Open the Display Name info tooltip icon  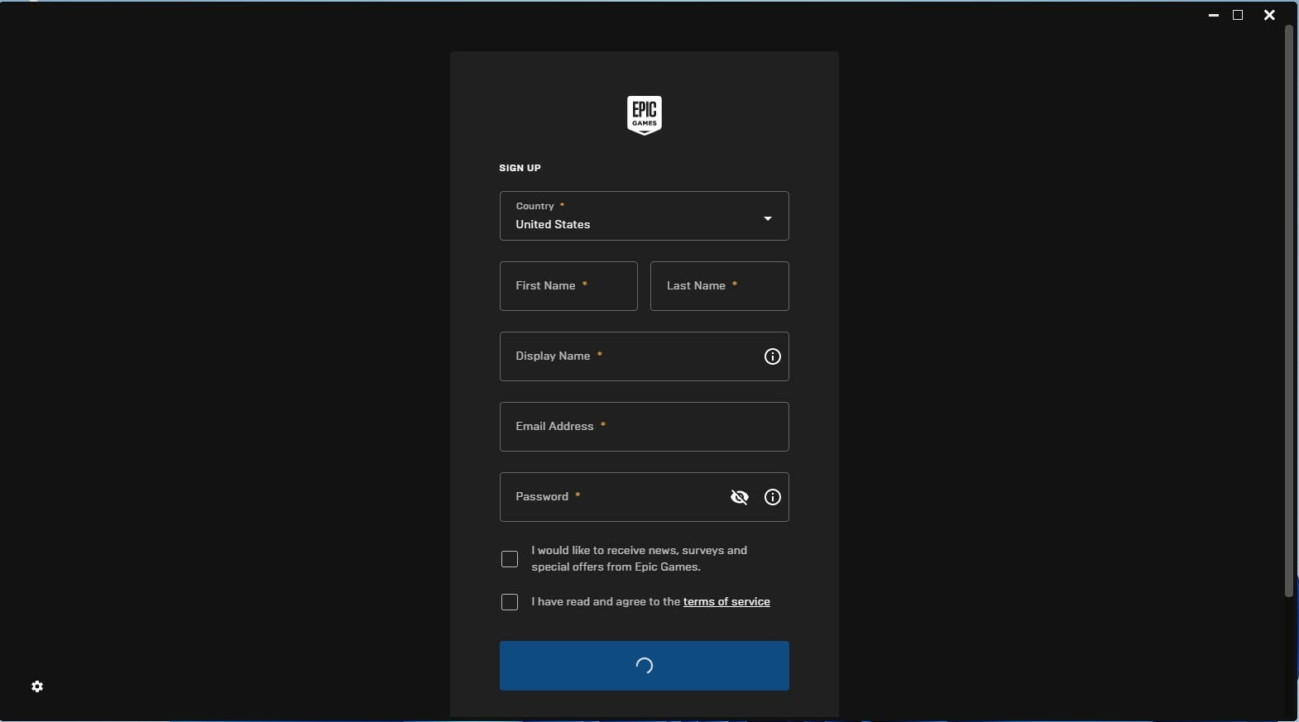click(x=772, y=356)
